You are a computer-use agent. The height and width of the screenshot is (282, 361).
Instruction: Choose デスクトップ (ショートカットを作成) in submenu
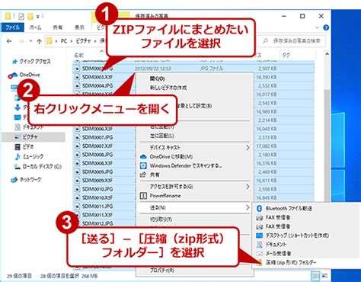tap(297, 236)
